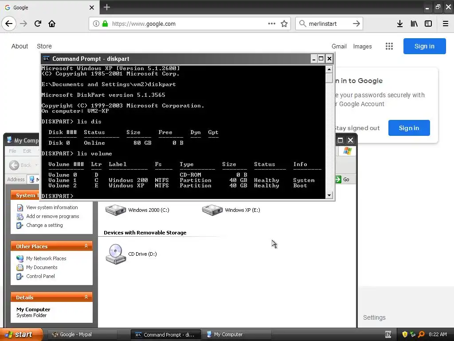Click the Go button in My Computer

coord(343,179)
